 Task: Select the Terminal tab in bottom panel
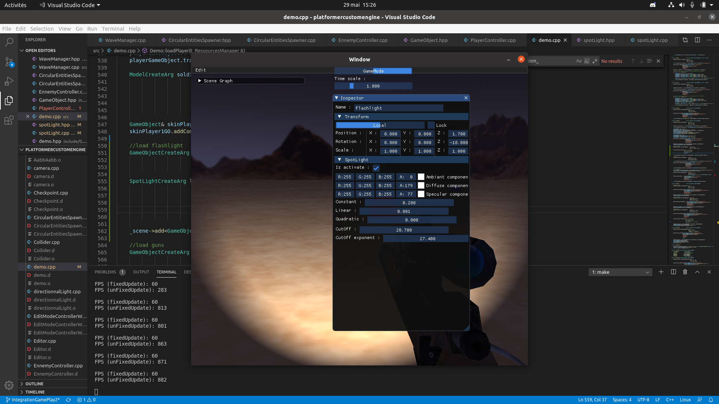[166, 272]
